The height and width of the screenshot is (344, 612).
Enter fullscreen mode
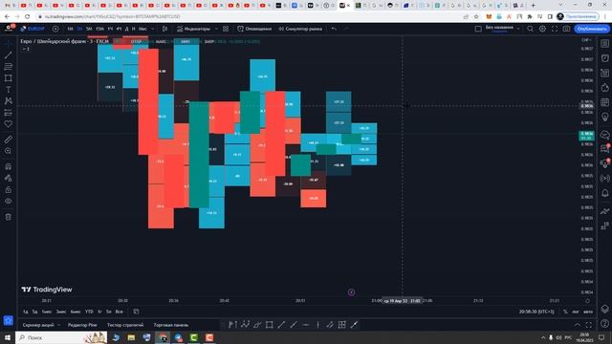[x=555, y=29]
